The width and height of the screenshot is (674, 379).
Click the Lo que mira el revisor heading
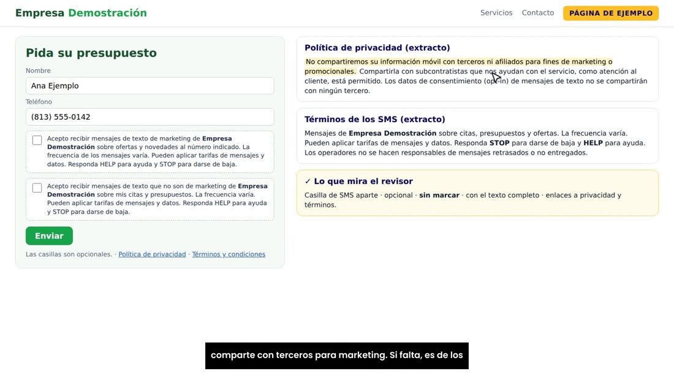pyautogui.click(x=363, y=181)
